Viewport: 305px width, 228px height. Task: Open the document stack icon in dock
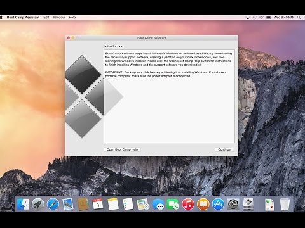[270, 205]
